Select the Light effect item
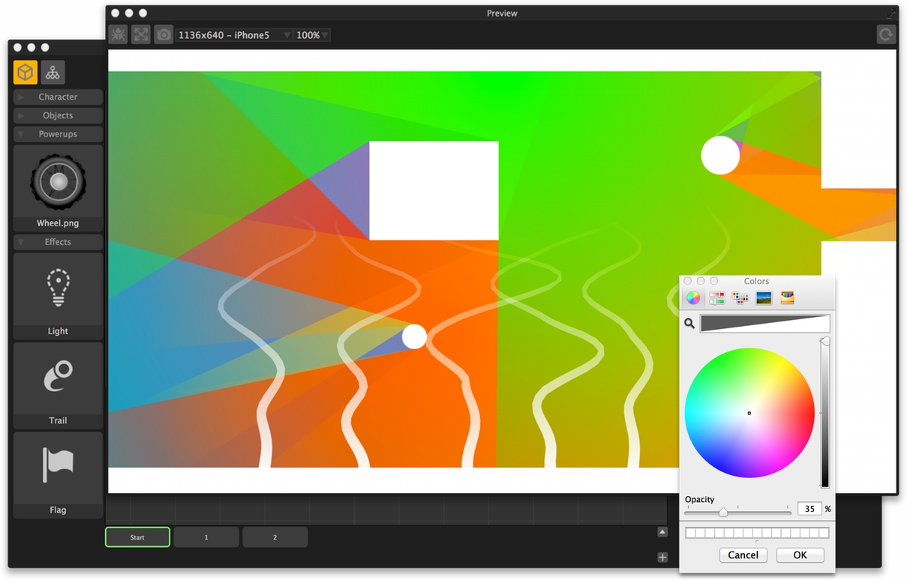This screenshot has width=907, height=580. [58, 296]
